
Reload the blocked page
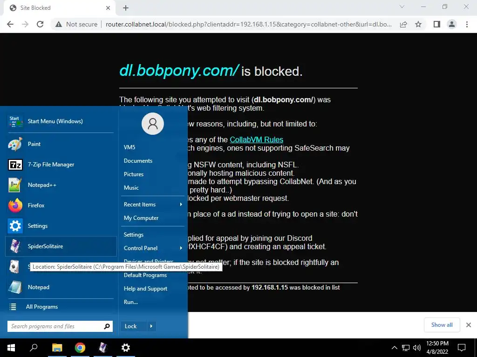pos(40,24)
